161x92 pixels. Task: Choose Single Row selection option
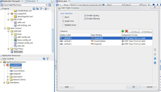click(63, 21)
